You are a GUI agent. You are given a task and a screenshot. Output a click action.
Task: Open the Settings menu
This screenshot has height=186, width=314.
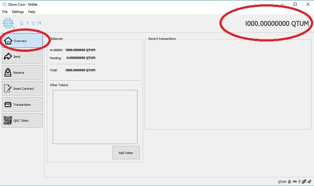(18, 12)
